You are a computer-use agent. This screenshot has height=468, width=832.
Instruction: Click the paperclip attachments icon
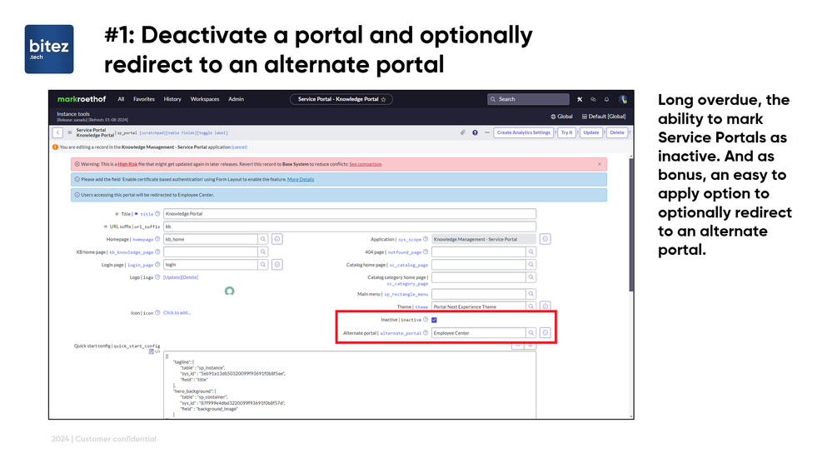(x=463, y=132)
